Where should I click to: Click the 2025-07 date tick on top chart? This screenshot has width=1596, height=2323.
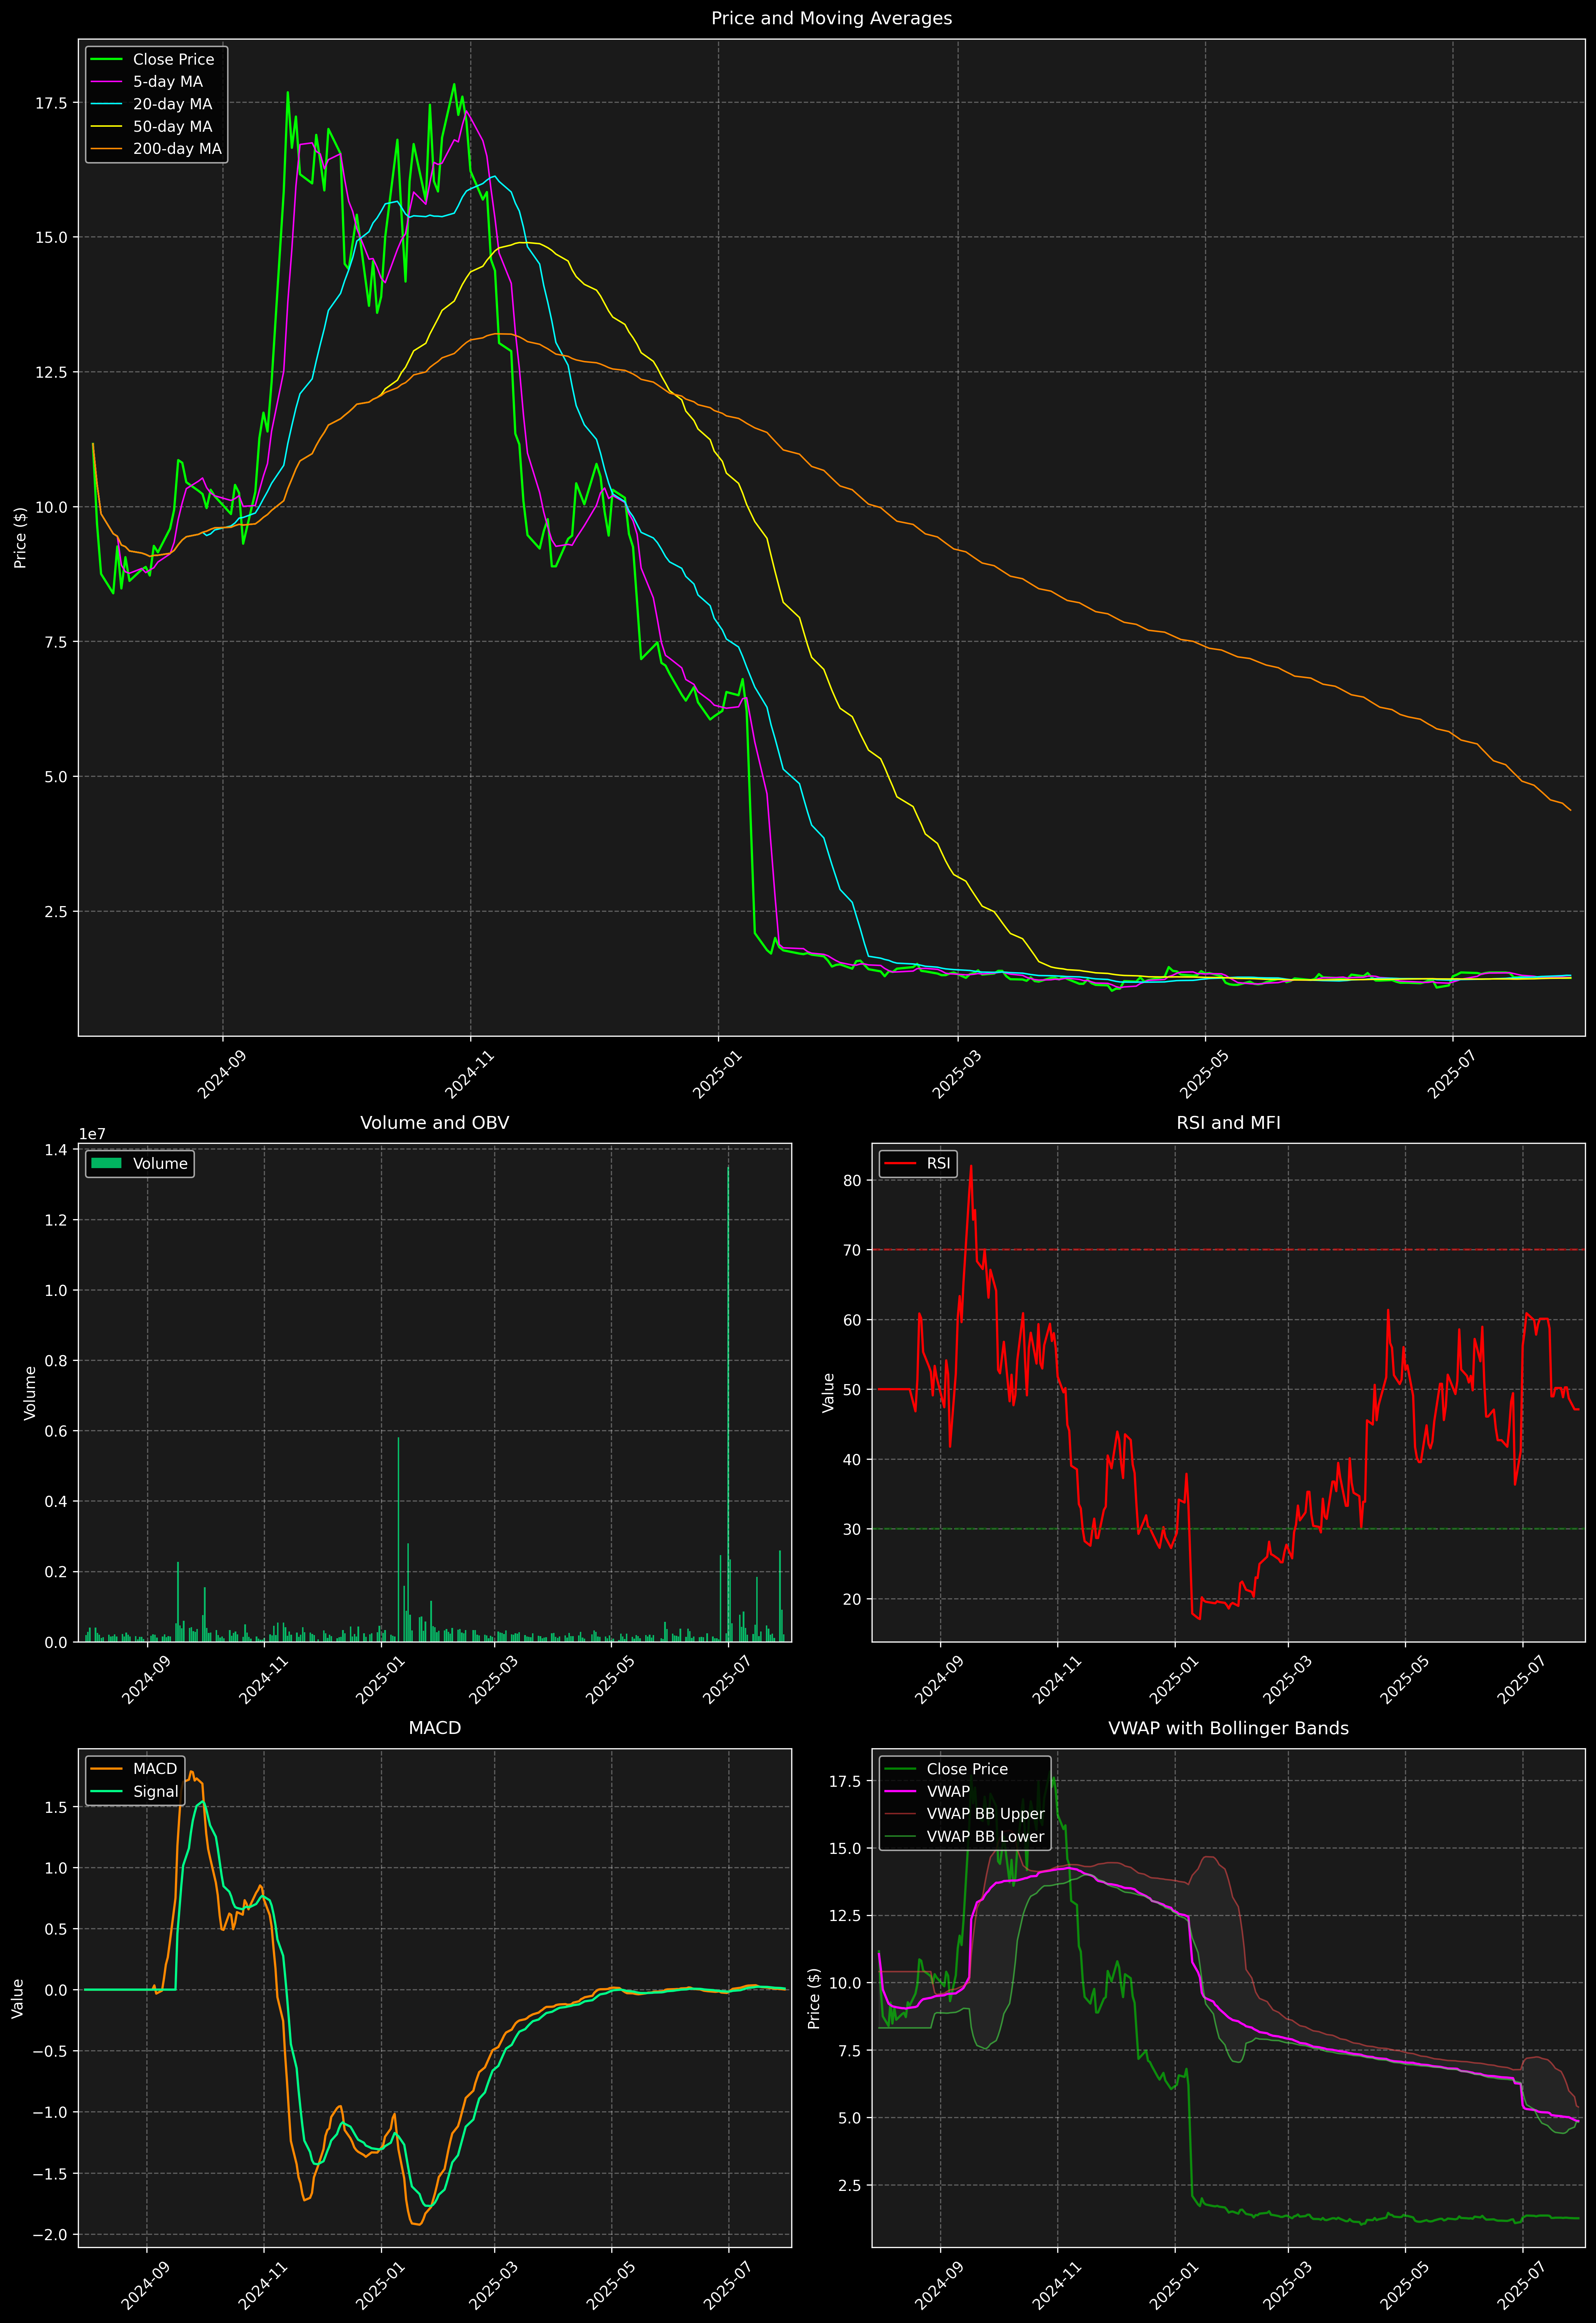click(x=1451, y=1075)
